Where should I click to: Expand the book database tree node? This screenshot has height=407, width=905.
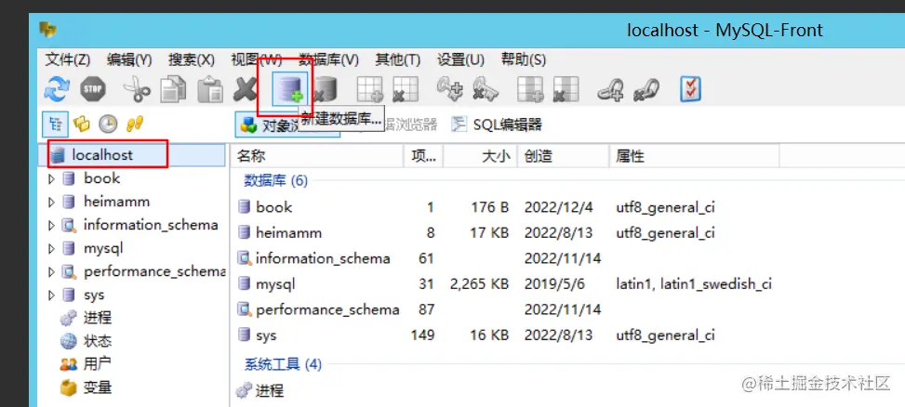click(x=51, y=179)
